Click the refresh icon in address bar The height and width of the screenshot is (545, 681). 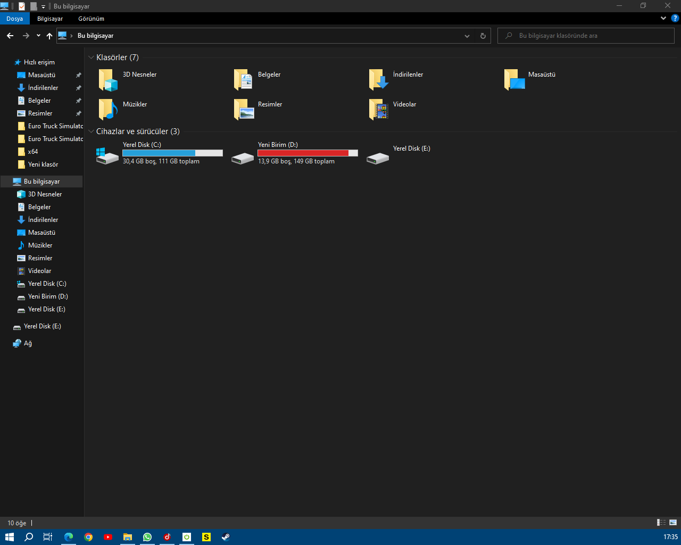[483, 36]
